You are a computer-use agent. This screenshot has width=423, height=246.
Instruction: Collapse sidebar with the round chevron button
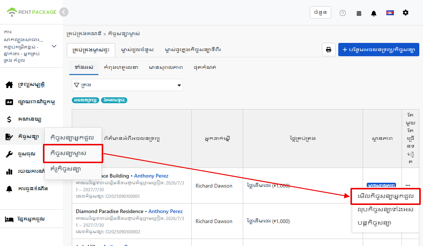point(64,12)
